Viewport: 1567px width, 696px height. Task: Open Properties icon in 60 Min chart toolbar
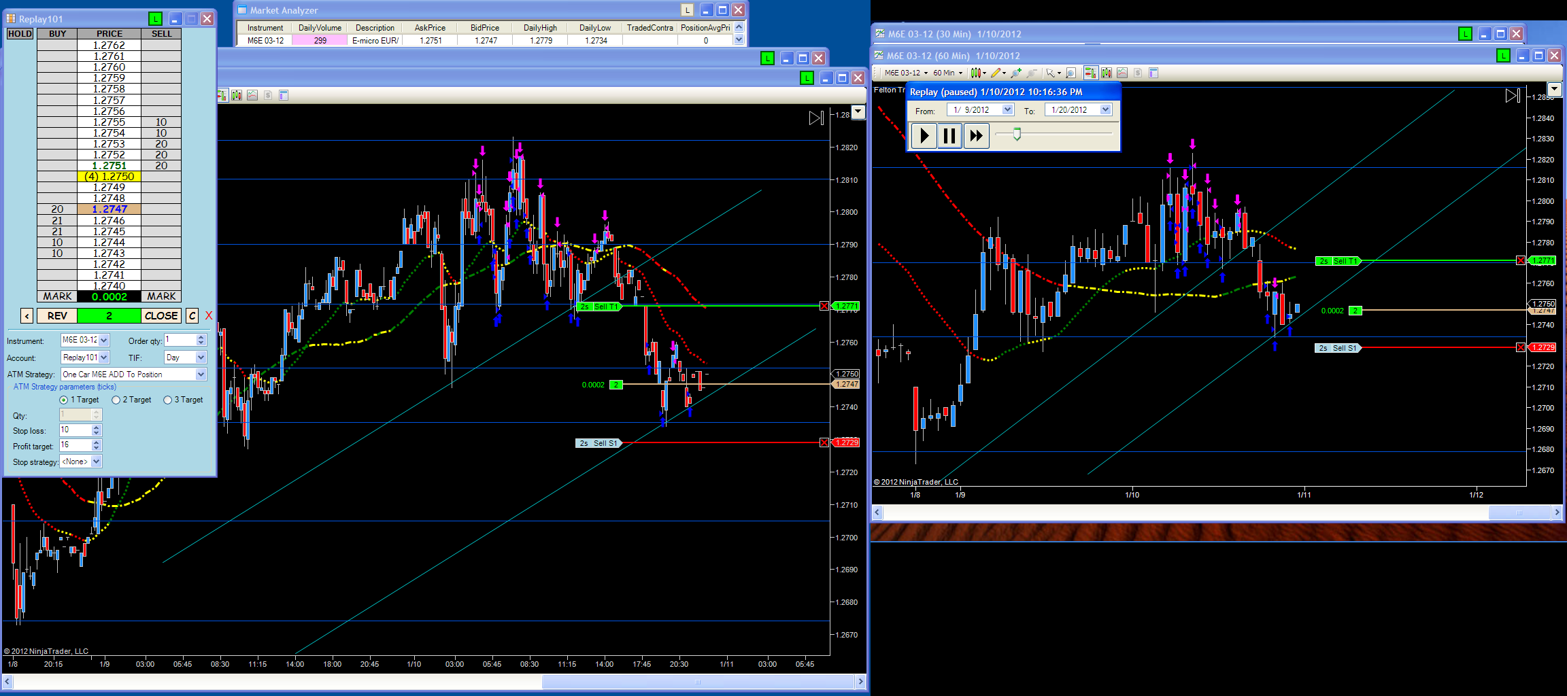[1153, 73]
